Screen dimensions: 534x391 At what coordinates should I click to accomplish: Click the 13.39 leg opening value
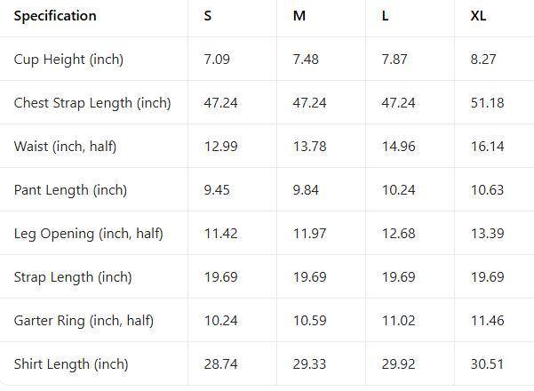(487, 234)
